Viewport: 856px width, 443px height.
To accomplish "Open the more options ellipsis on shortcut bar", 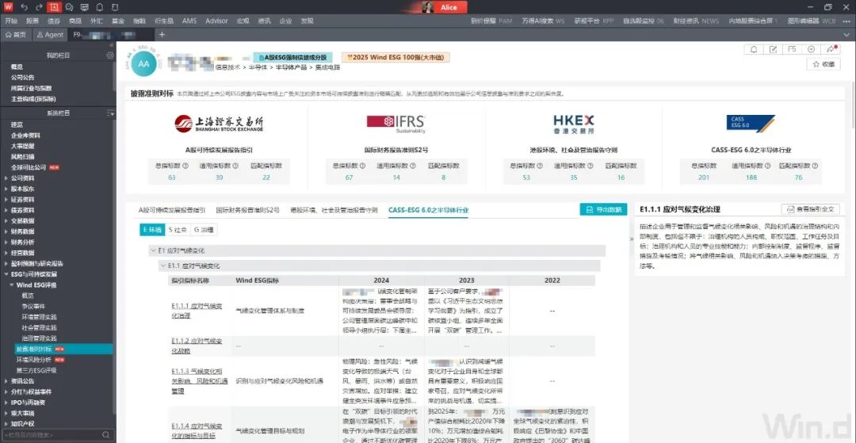I will coord(848,21).
